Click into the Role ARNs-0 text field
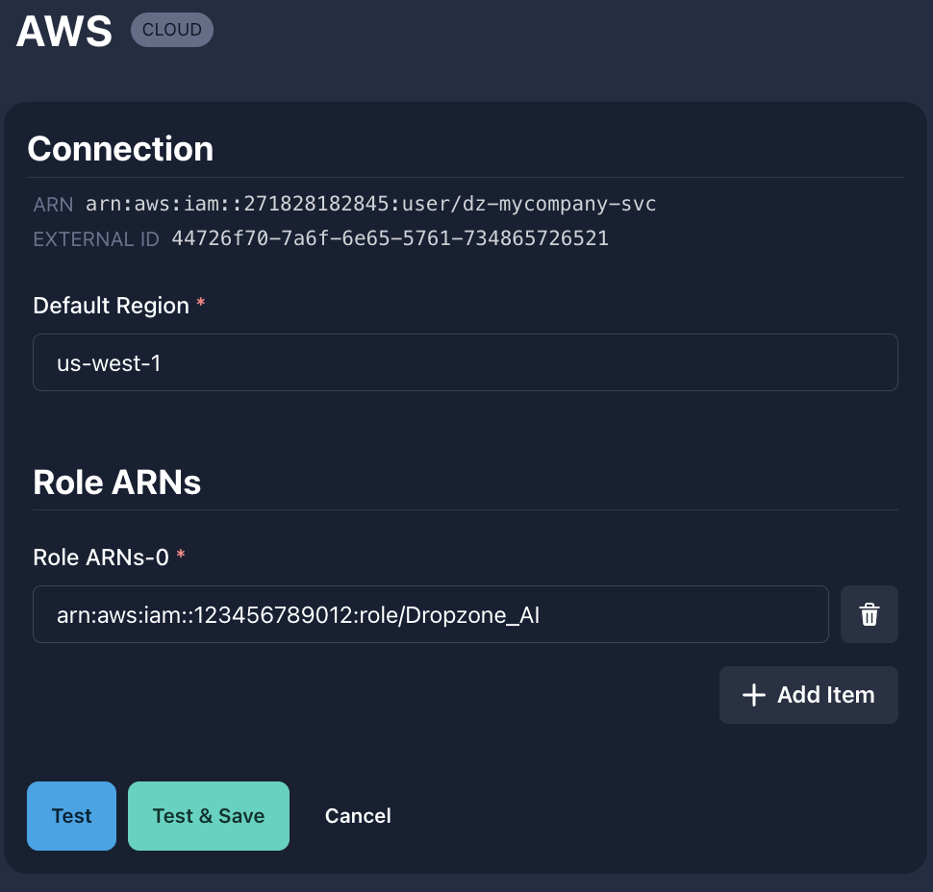The width and height of the screenshot is (933, 892). [x=430, y=614]
